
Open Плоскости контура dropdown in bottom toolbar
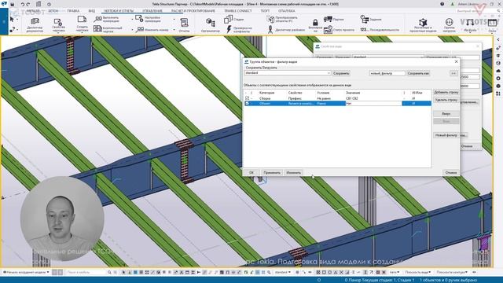point(453,272)
